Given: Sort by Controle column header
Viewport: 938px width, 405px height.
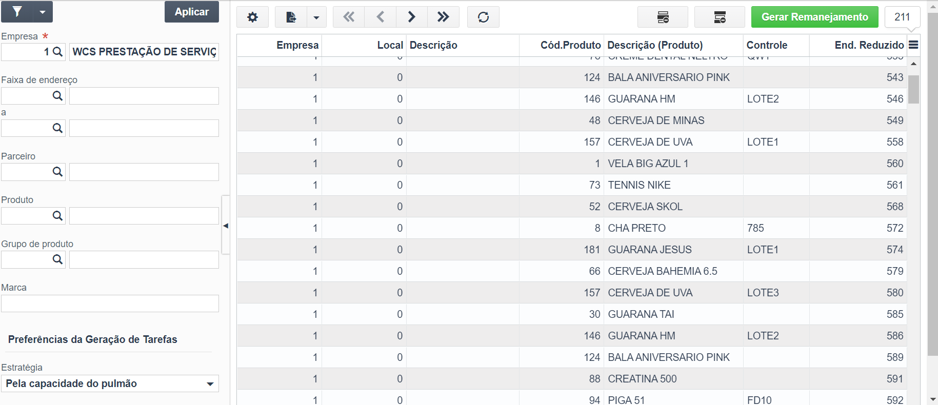Looking at the screenshot, I should pos(767,45).
